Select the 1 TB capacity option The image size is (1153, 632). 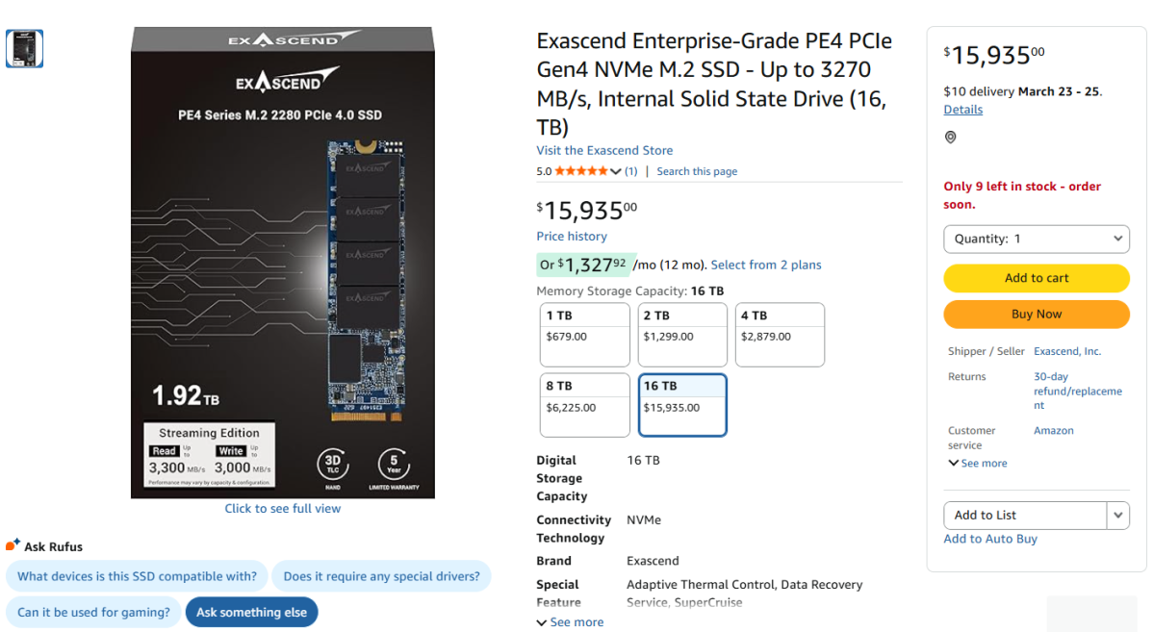(585, 335)
